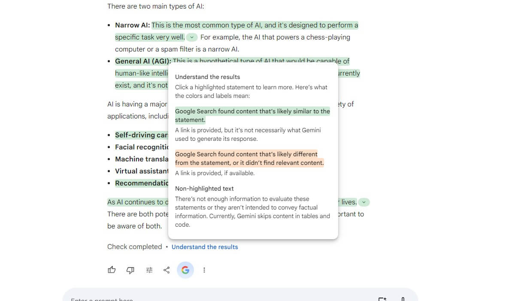Select the highlighted 'General AI (AGI):' statement
515x301 pixels.
(143, 61)
